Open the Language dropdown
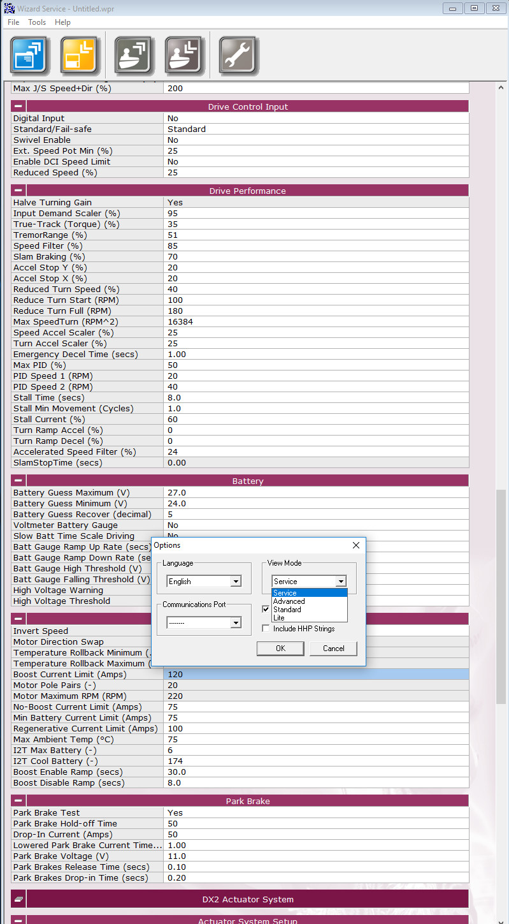Viewport: 509px width, 924px height. [236, 582]
